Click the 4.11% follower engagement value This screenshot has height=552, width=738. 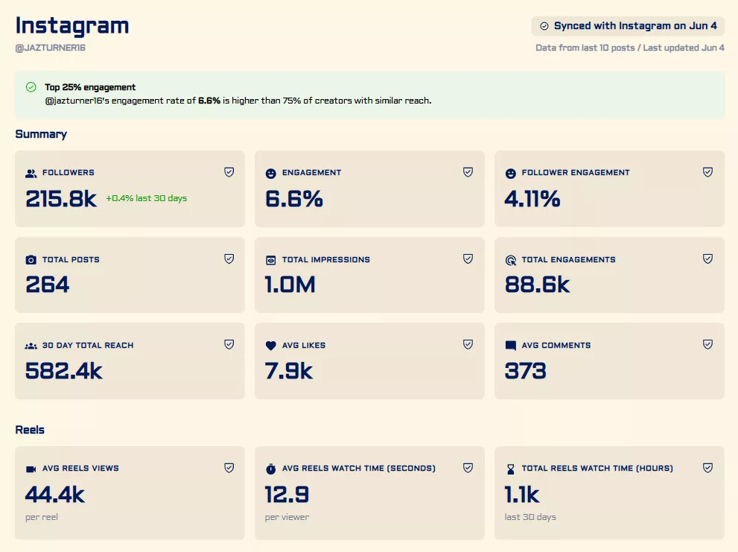[x=532, y=199]
